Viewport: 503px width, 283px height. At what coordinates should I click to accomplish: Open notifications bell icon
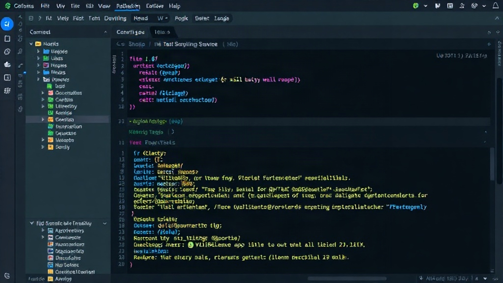496,6
